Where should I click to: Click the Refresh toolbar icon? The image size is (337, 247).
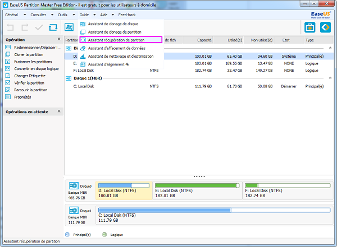53,27
